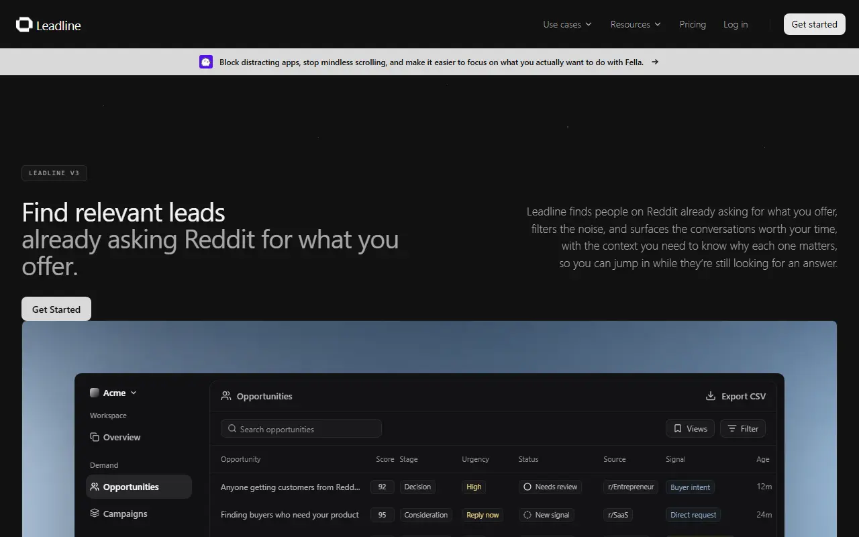This screenshot has height=537, width=859.
Task: Click the Score column header
Action: click(385, 459)
